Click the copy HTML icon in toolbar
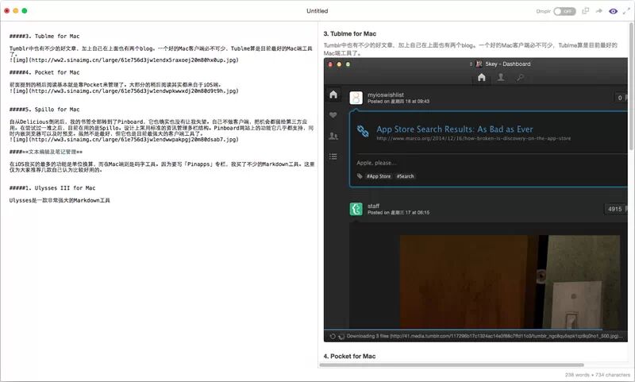 point(585,11)
